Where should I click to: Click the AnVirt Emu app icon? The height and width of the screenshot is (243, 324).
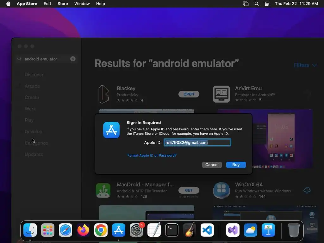(221, 94)
